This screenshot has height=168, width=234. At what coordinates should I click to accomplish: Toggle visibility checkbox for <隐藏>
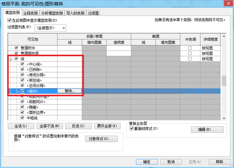[22, 107]
